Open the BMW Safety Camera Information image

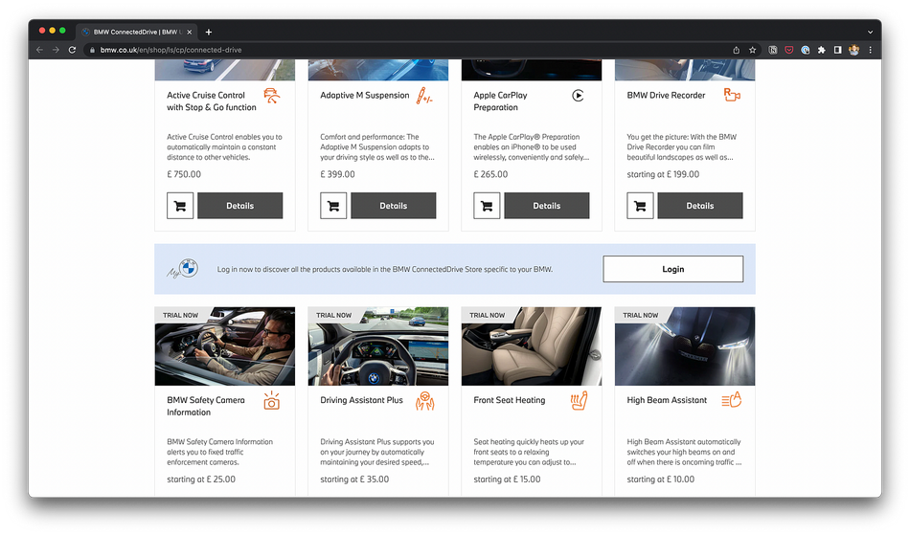[x=224, y=346]
